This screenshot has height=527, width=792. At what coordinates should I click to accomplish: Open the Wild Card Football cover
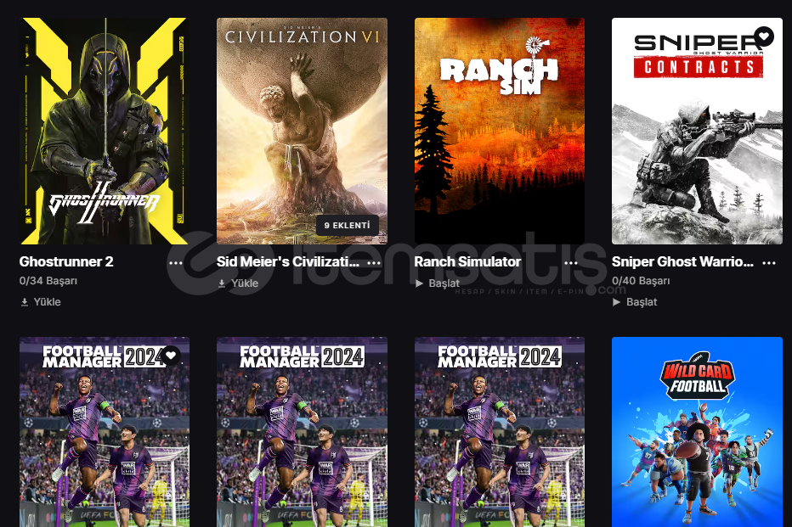click(697, 432)
